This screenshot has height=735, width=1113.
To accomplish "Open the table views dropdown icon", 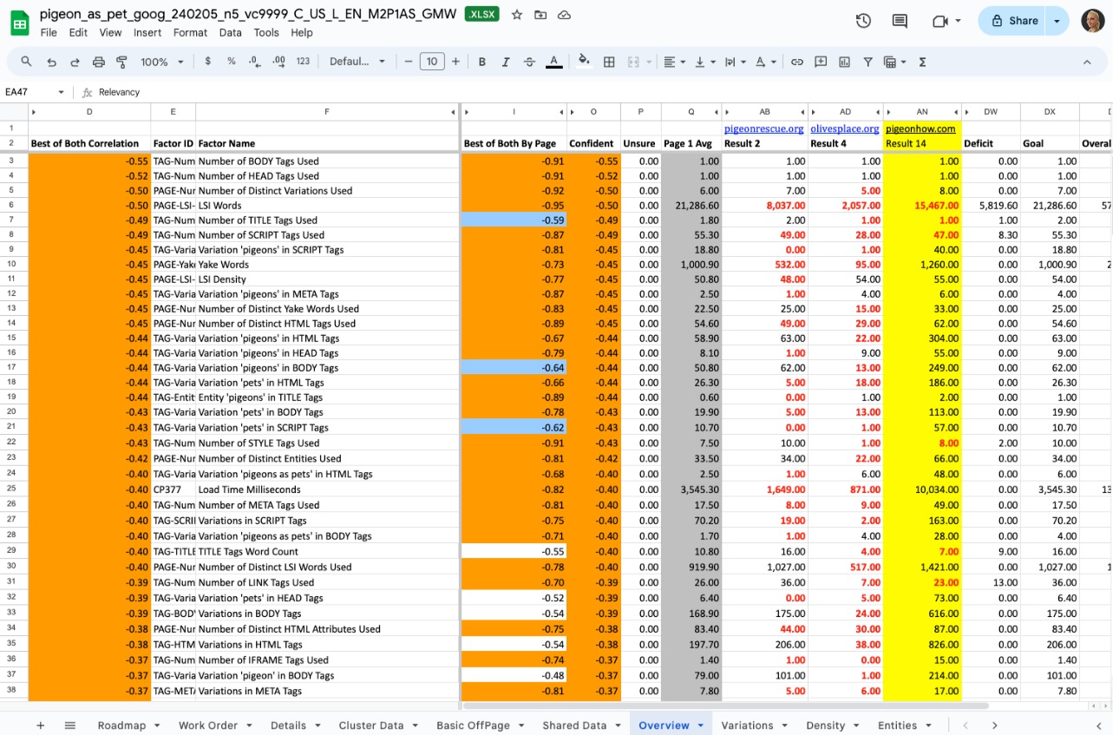I will pos(894,62).
